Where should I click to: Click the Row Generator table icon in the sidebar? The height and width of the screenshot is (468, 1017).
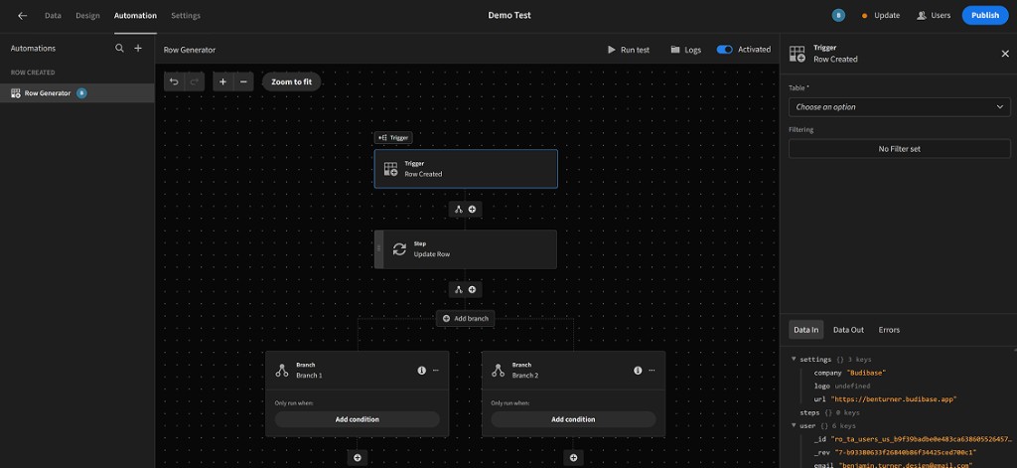[x=16, y=93]
